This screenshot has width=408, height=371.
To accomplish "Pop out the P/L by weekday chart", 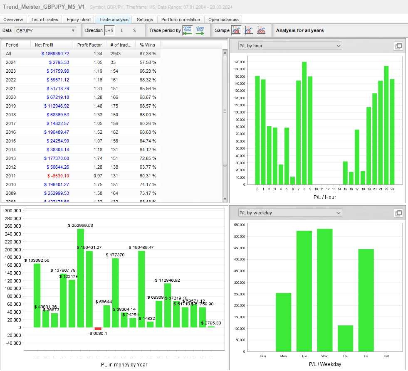I will pyautogui.click(x=398, y=213).
